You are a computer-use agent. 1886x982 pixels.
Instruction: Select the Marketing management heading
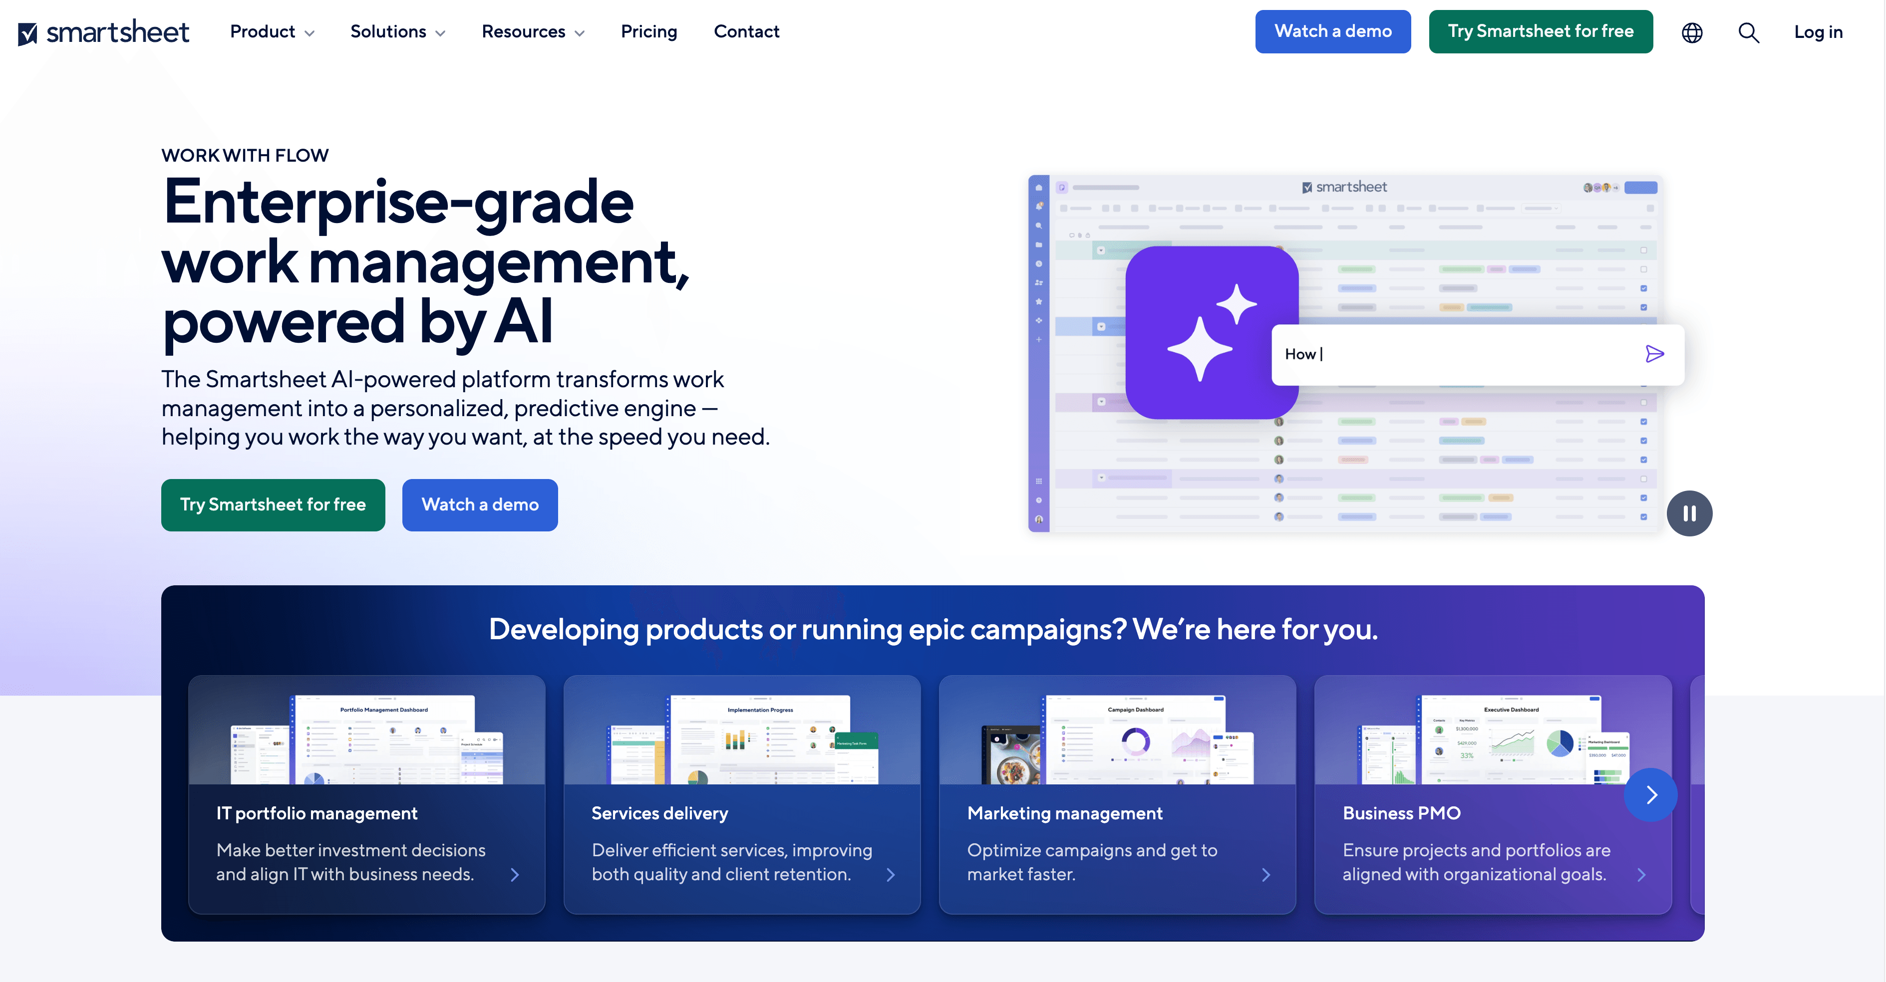click(x=1064, y=814)
